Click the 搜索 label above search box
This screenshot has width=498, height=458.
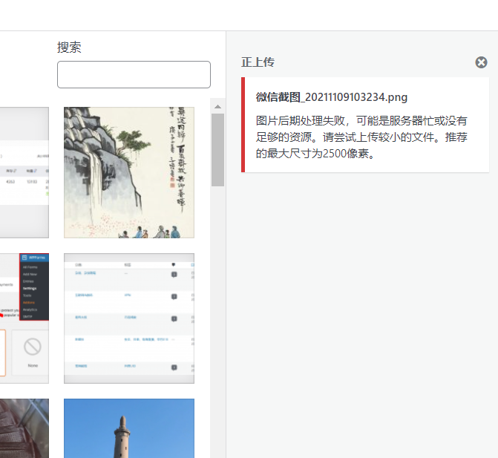69,48
